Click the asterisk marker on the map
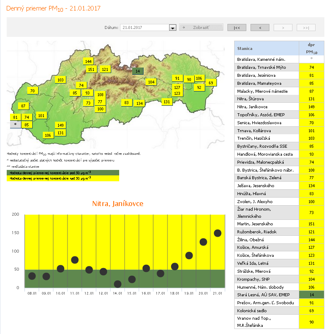Screen dimensions: 329x334 coord(16,125)
